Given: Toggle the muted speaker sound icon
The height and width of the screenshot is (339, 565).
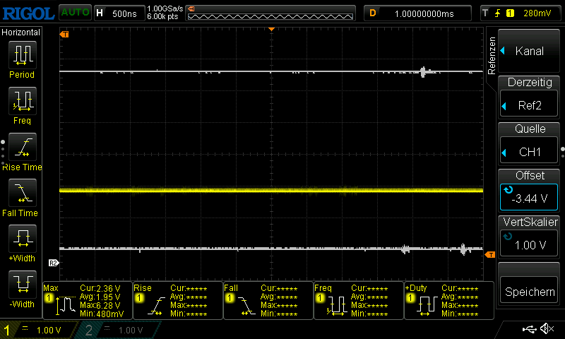Looking at the screenshot, I should point(547,329).
